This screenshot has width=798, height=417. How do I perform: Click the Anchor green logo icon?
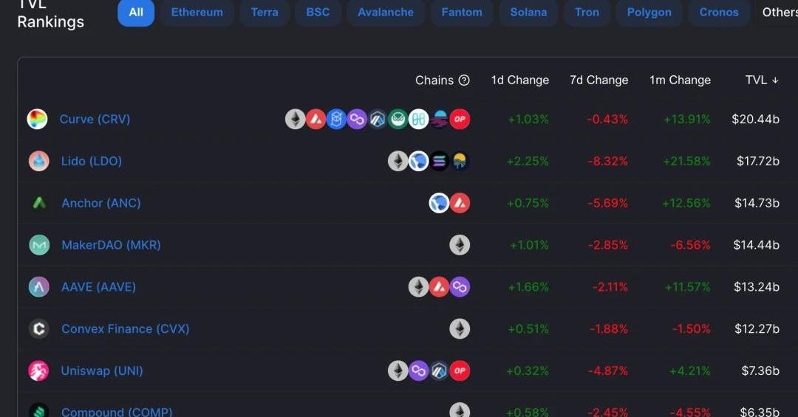pos(39,203)
